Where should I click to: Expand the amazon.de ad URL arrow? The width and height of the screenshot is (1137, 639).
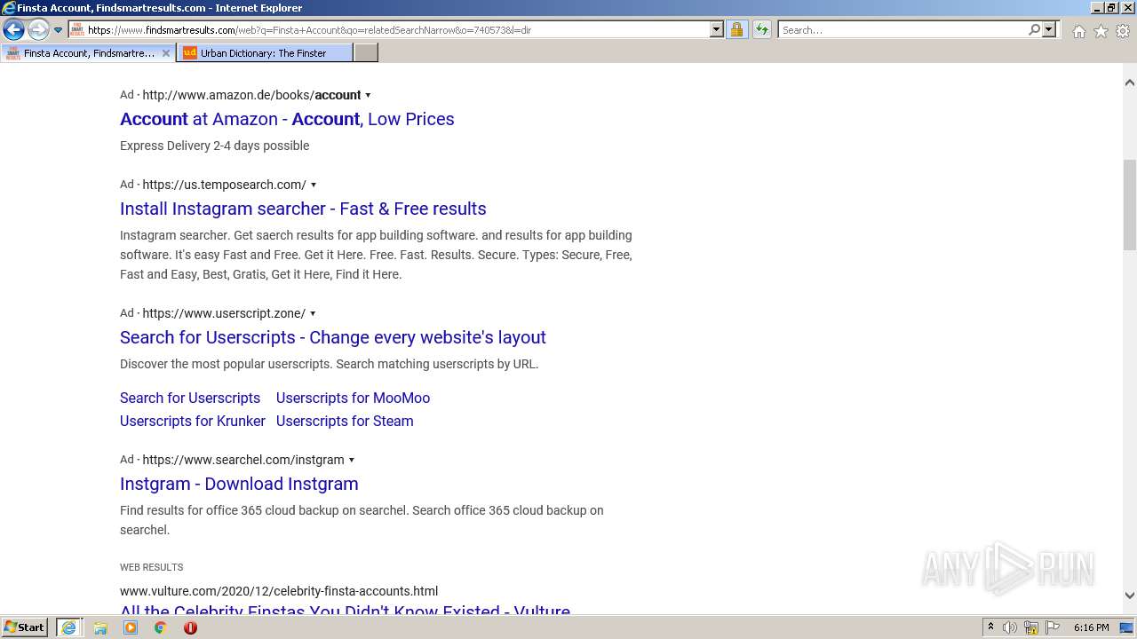pos(368,95)
